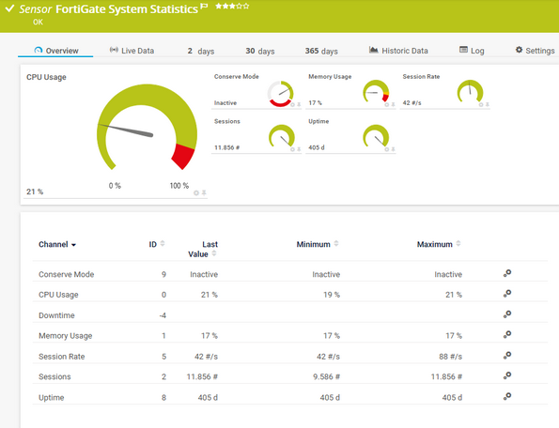The image size is (559, 428).
Task: Select the Memory Usage channel row name
Action: pyautogui.click(x=65, y=336)
